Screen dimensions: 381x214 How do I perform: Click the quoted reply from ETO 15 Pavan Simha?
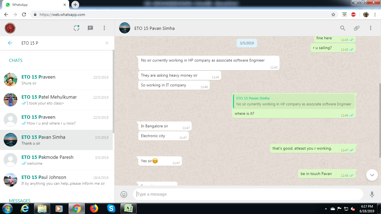coord(294,101)
